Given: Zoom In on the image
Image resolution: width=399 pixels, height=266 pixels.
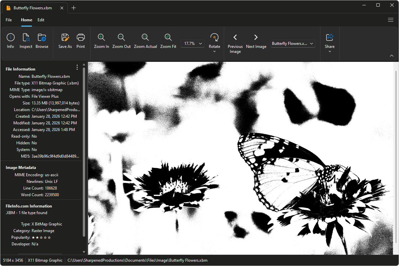Looking at the screenshot, I should 101,41.
